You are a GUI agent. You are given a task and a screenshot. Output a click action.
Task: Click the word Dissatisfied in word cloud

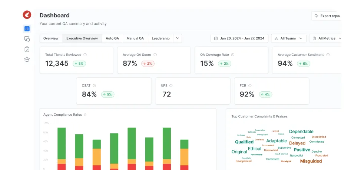(x=319, y=137)
